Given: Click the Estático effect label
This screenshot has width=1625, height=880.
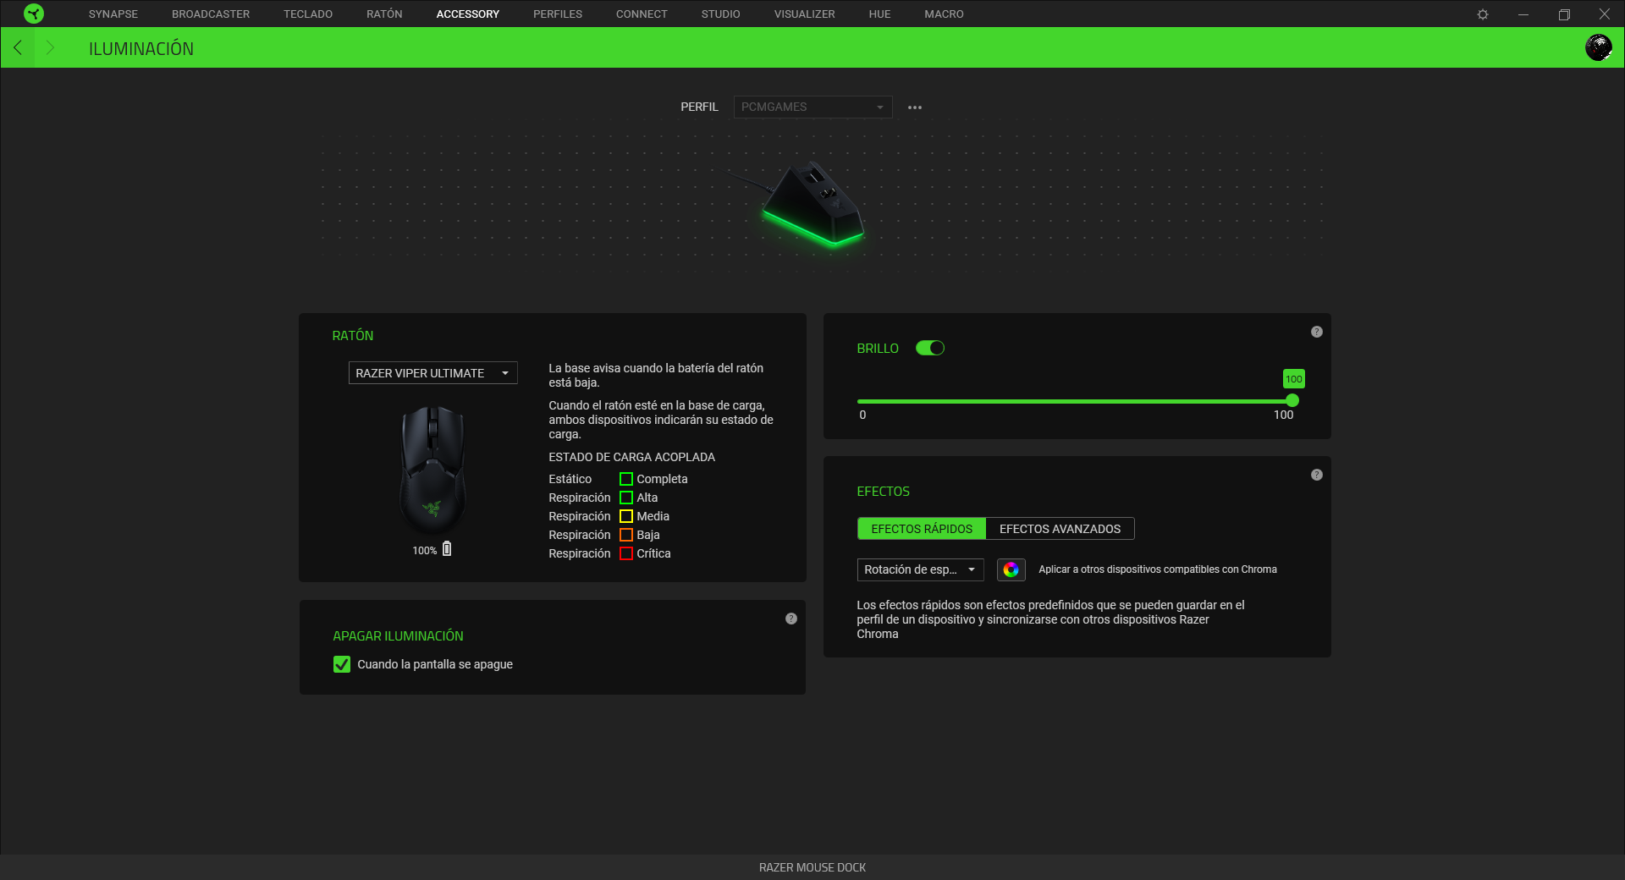Looking at the screenshot, I should [570, 479].
